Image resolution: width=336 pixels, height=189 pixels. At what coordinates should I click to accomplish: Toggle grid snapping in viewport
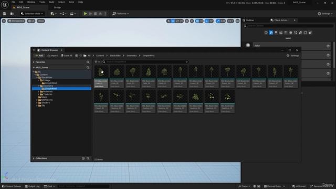click(x=197, y=21)
